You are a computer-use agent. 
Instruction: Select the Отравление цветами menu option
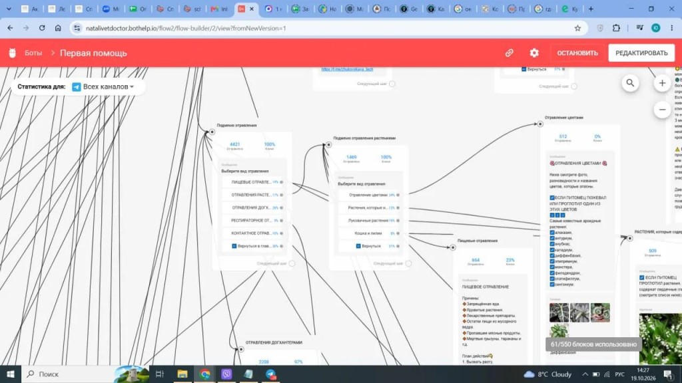370,195
